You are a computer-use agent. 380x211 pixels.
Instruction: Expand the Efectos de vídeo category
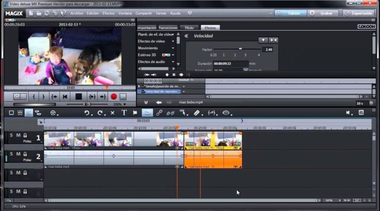click(x=173, y=41)
